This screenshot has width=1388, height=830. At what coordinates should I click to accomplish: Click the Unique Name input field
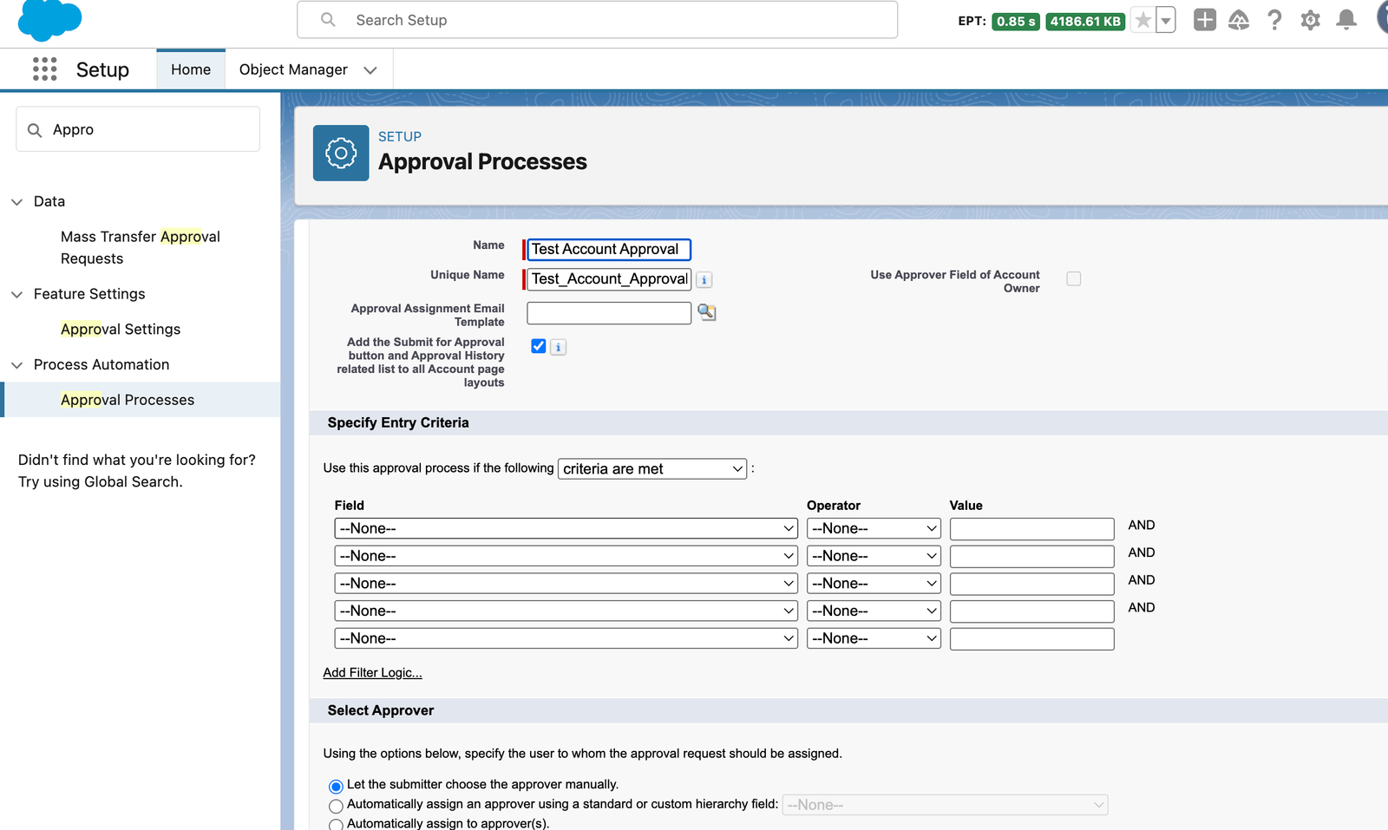(609, 279)
